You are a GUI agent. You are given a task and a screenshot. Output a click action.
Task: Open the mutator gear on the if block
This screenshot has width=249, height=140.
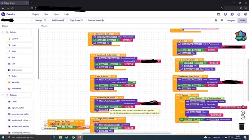click(x=182, y=98)
